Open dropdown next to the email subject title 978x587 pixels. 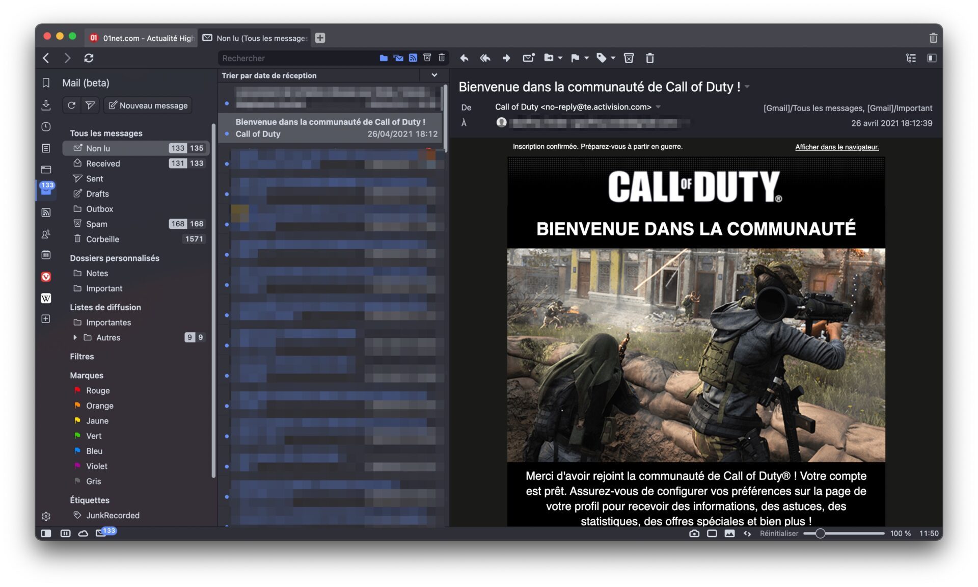[x=747, y=87]
